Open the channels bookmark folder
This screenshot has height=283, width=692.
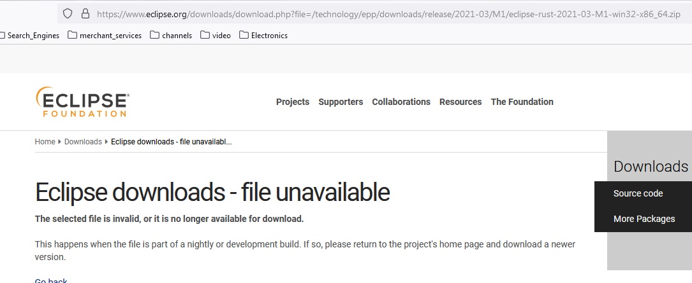(171, 35)
